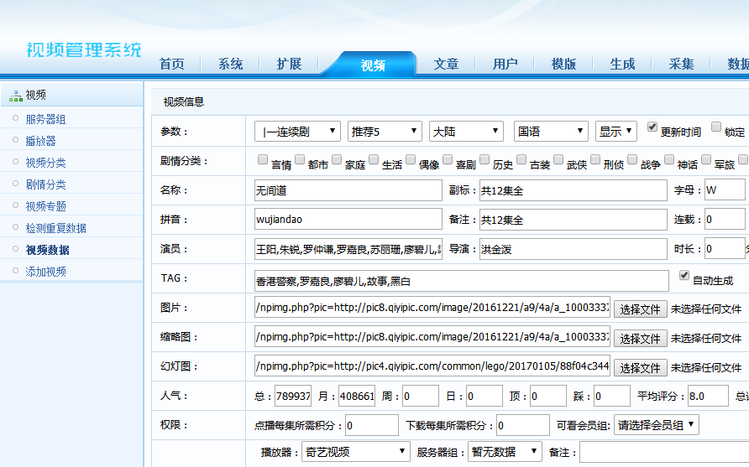
Task: Tick the 历史 genre checkbox
Action: [x=484, y=159]
